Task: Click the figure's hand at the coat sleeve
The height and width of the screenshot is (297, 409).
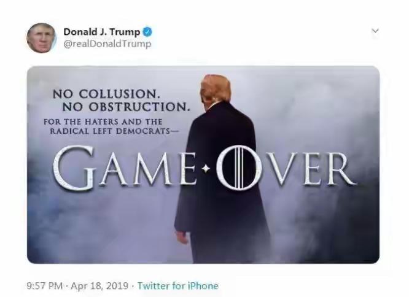Action: click(181, 237)
